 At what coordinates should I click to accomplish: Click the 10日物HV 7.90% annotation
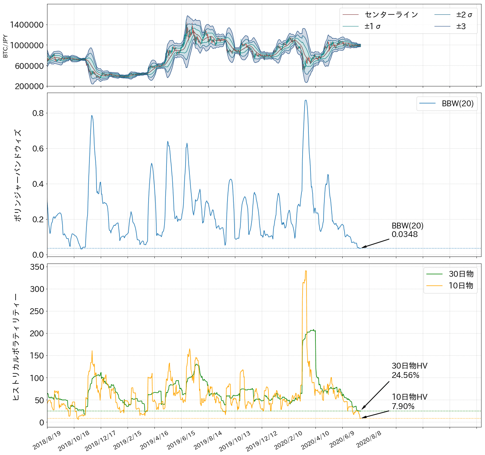(409, 401)
